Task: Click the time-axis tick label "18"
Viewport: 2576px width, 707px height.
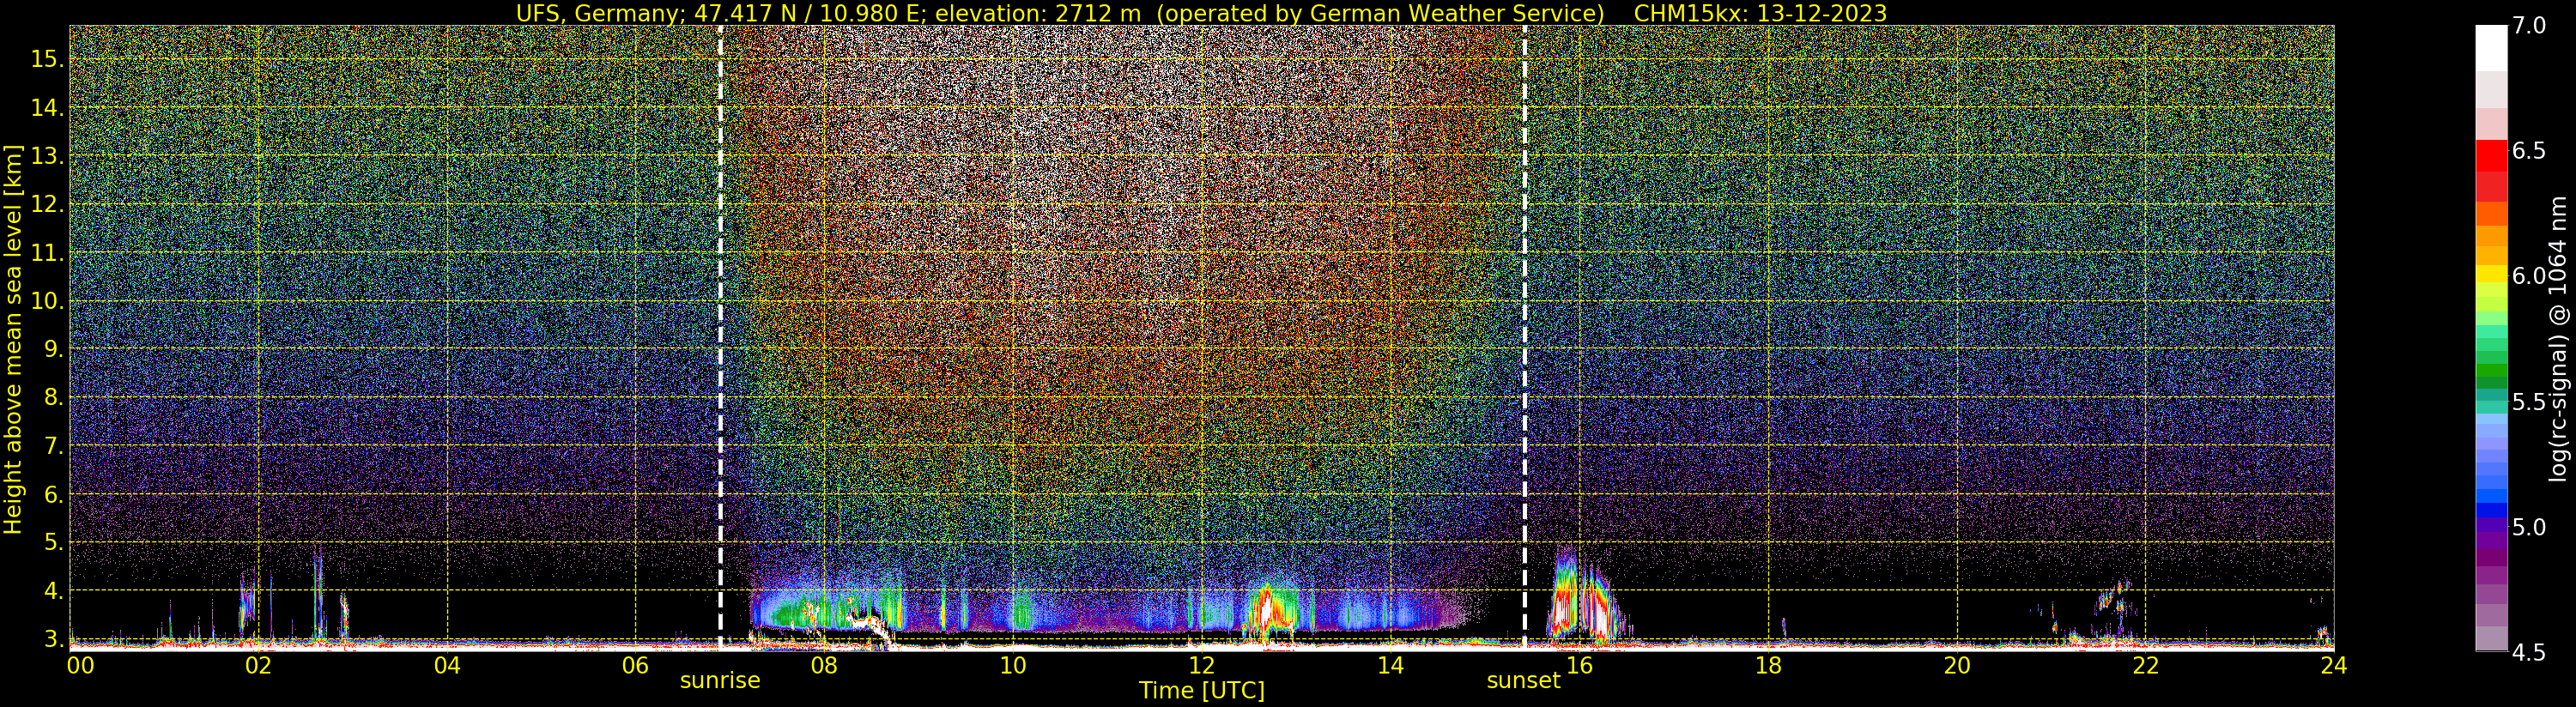Action: click(x=1768, y=665)
